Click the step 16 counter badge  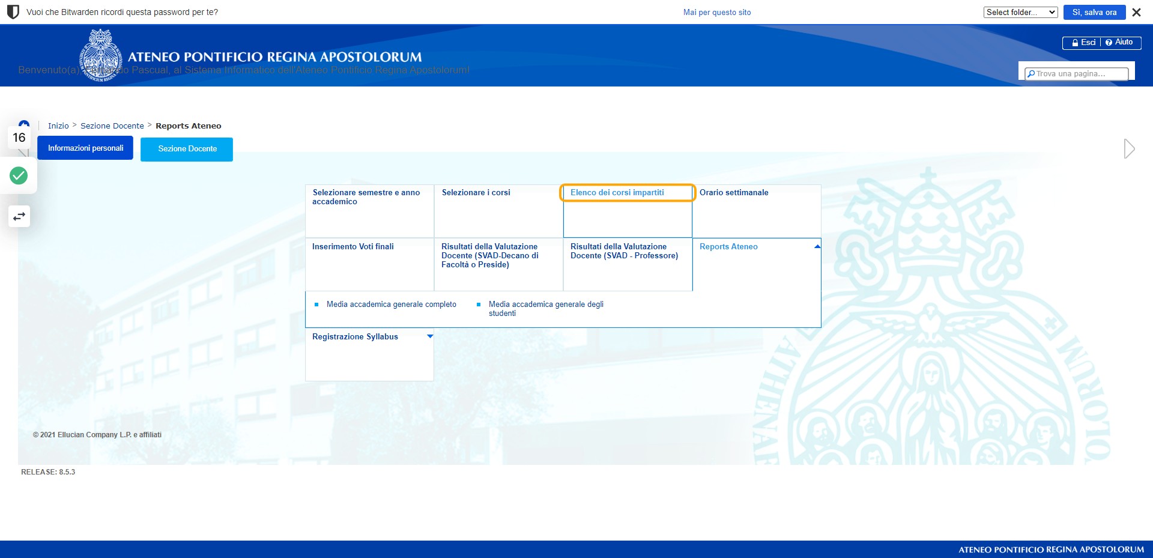tap(19, 138)
